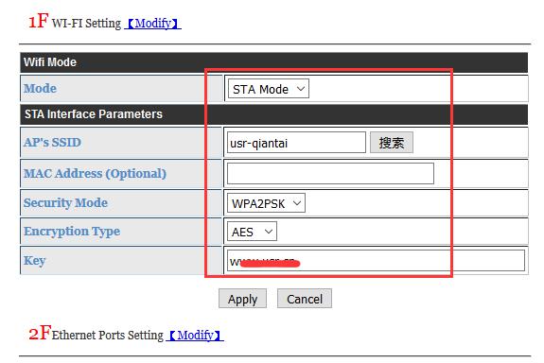
Task: Expand the WPA2PSK security mode dropdown
Action: pyautogui.click(x=266, y=203)
